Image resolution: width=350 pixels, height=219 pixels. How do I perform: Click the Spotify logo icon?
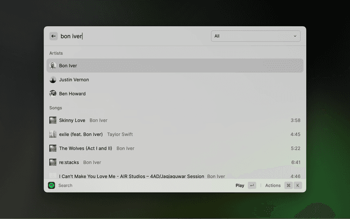(x=51, y=186)
